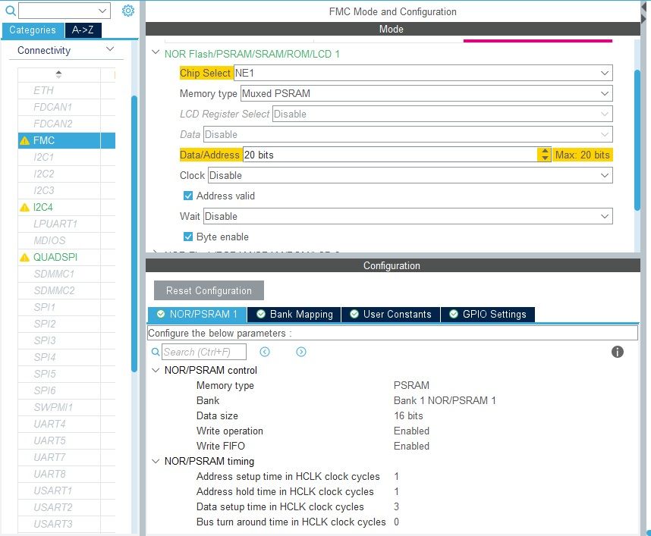This screenshot has width=651, height=536.
Task: Click the Data setup time value 3
Action: [x=397, y=506]
